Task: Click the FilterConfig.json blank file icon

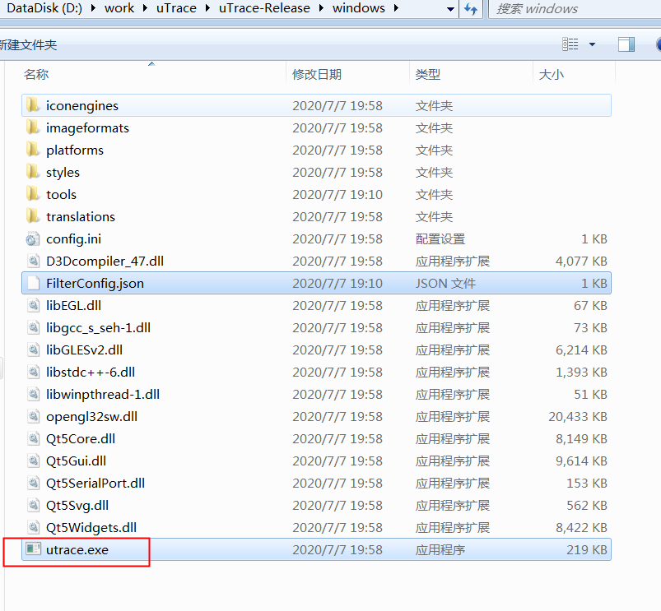Action: tap(33, 283)
